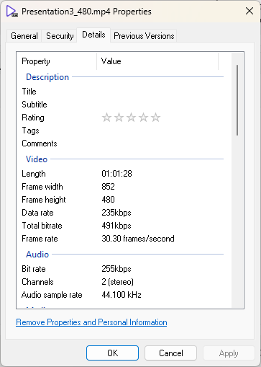
Task: Close the Properties dialog
Action: coord(249,11)
